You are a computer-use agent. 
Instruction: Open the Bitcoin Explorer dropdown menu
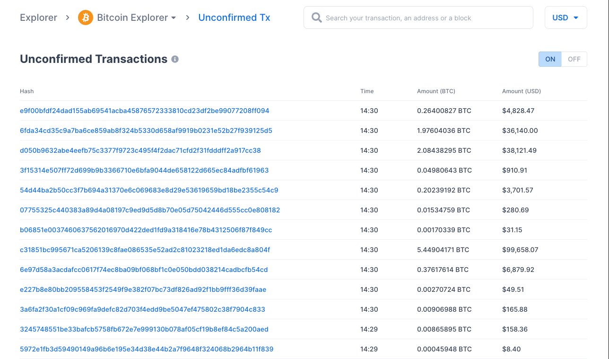pos(132,18)
